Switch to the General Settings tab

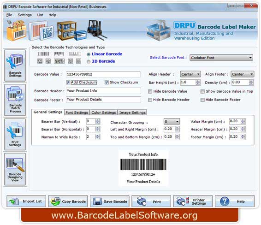coord(48,112)
